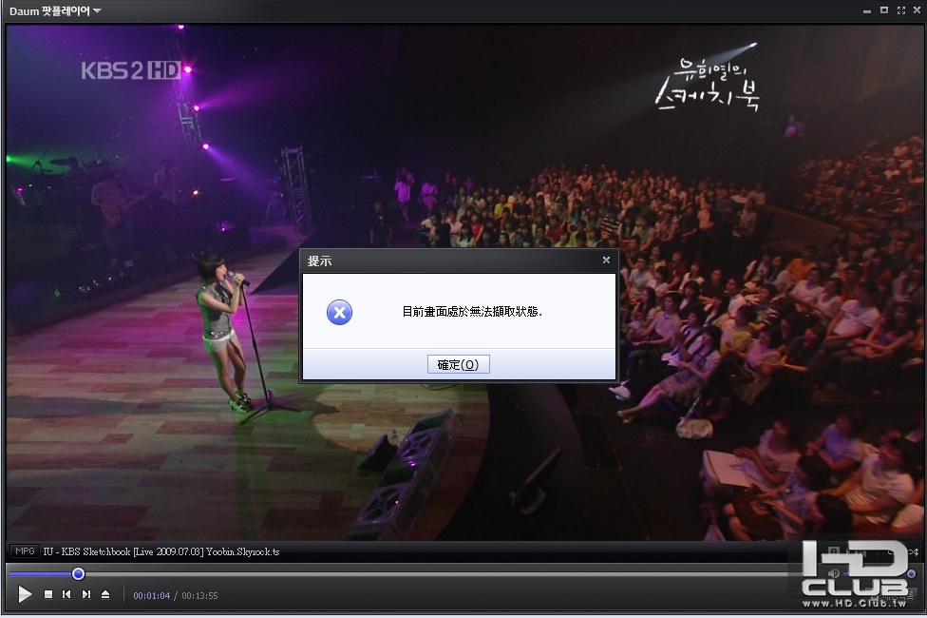Maximize the player window
This screenshot has width=927, height=618.
click(884, 10)
